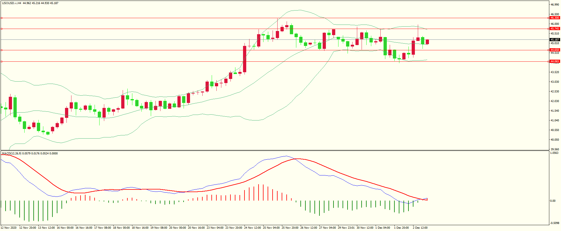561x231 pixels.
Task: Click the 12 Nov 2020 date label
Action: tap(9, 227)
